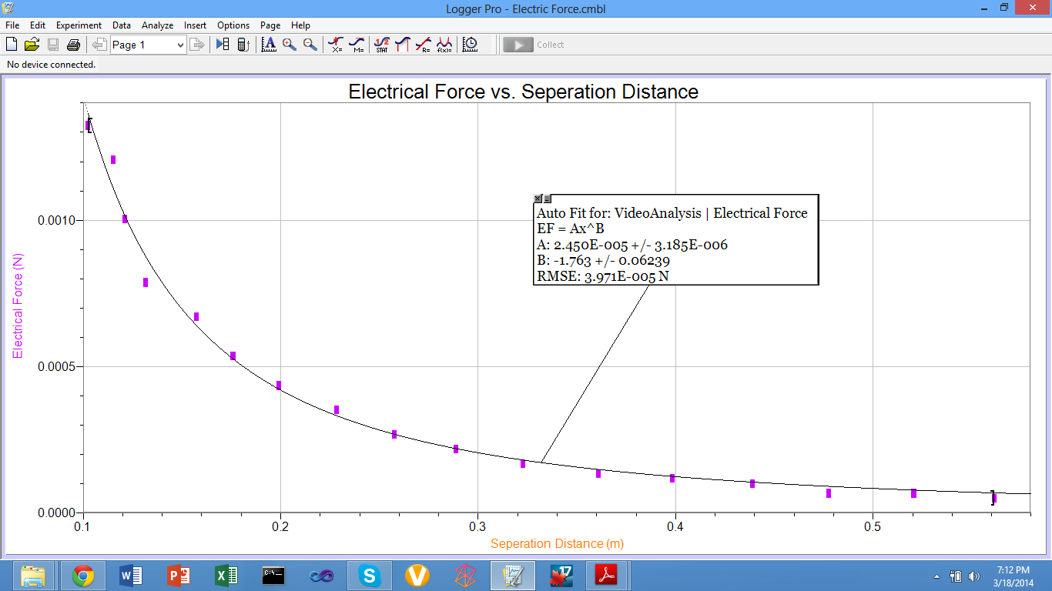
Task: Open the Data Collection timing settings
Action: [x=468, y=45]
